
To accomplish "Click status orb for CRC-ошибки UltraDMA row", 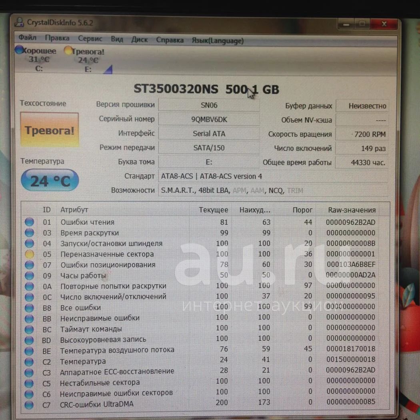I will [29, 405].
